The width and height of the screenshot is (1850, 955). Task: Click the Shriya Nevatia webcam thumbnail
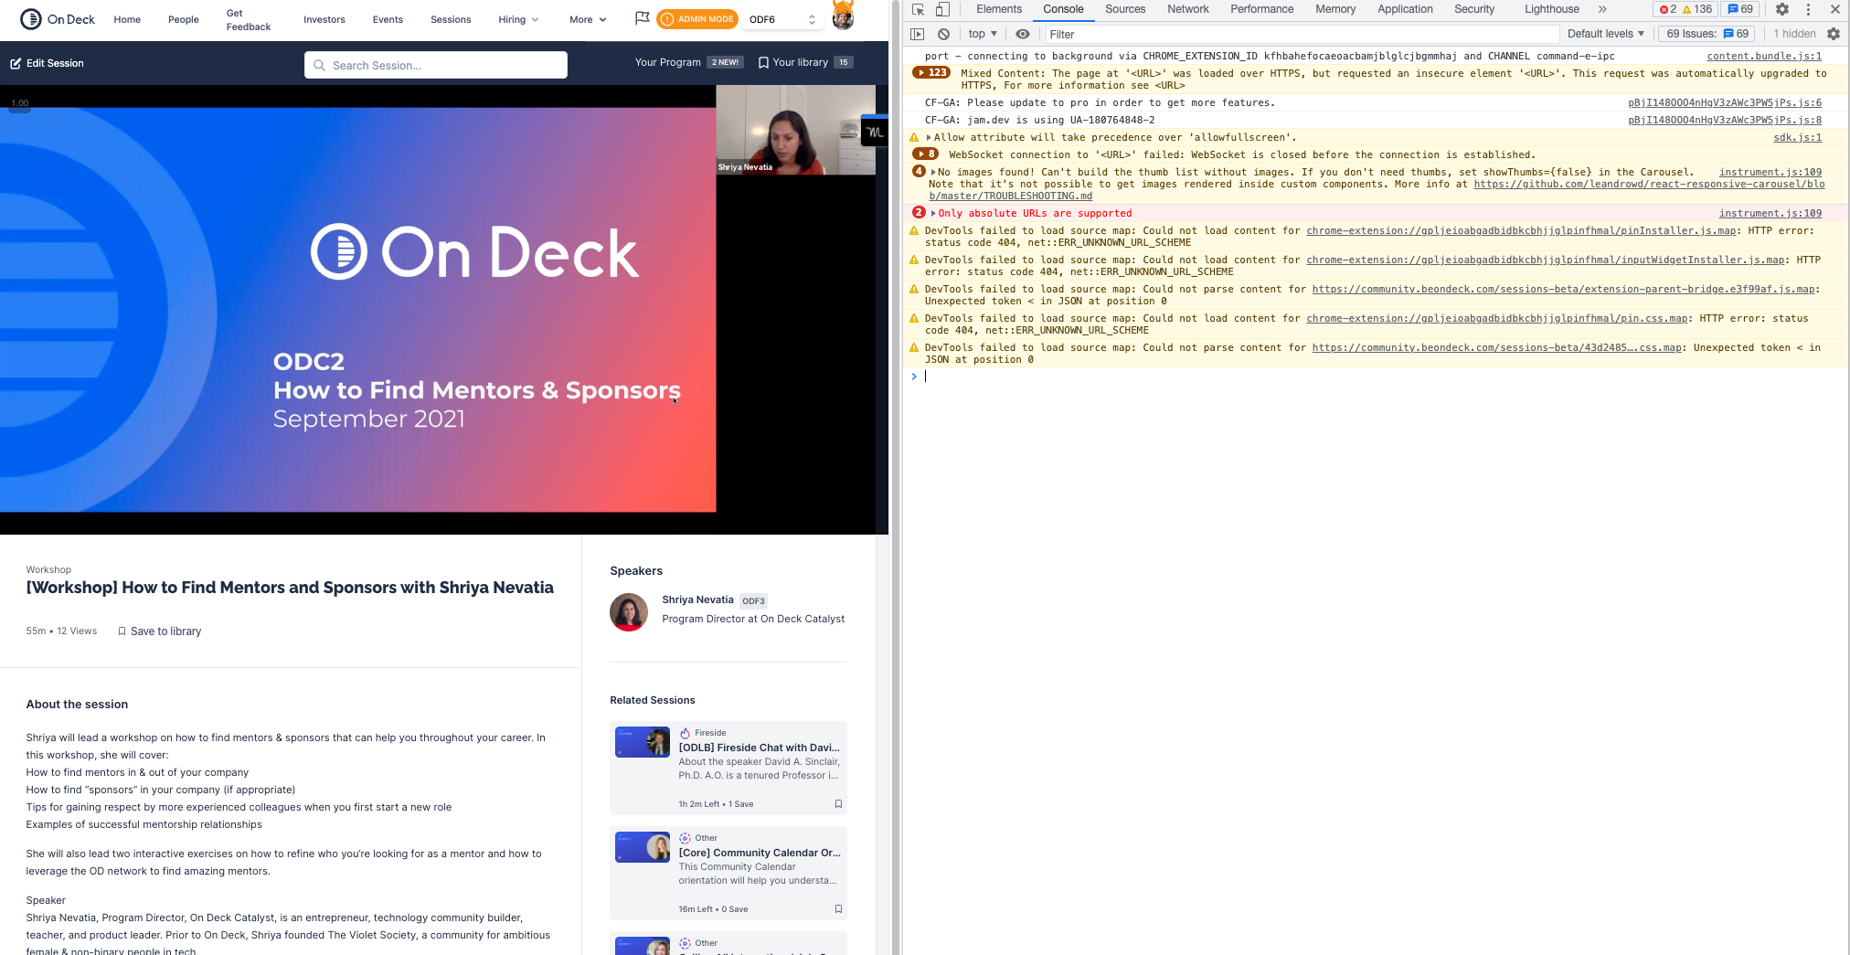pyautogui.click(x=795, y=130)
